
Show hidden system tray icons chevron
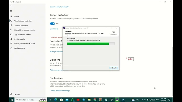pos(142,100)
